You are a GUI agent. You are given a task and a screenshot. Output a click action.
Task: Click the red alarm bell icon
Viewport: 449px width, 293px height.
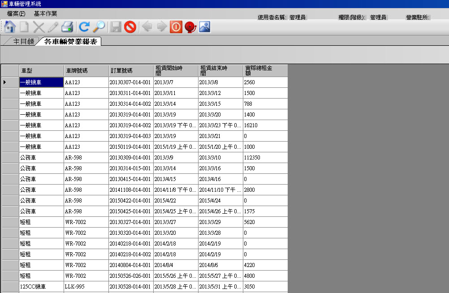(190, 27)
